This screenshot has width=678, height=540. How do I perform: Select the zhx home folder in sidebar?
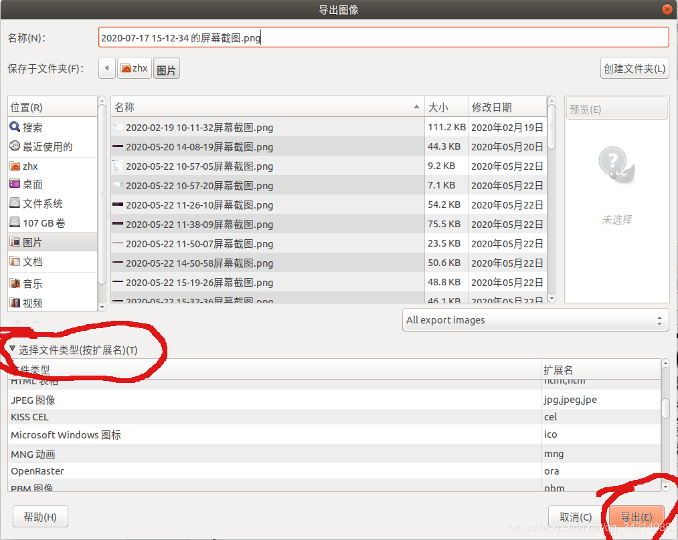pos(52,166)
